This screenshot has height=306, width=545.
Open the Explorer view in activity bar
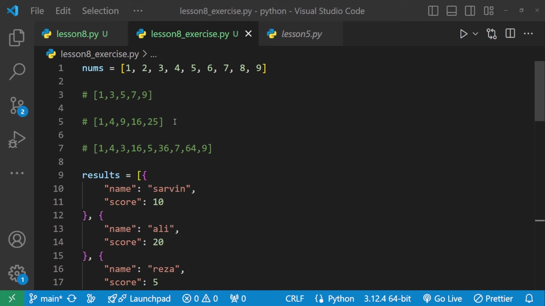coord(17,38)
